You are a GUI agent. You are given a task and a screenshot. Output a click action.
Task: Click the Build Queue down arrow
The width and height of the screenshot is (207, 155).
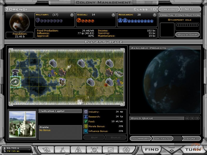[x=197, y=119]
